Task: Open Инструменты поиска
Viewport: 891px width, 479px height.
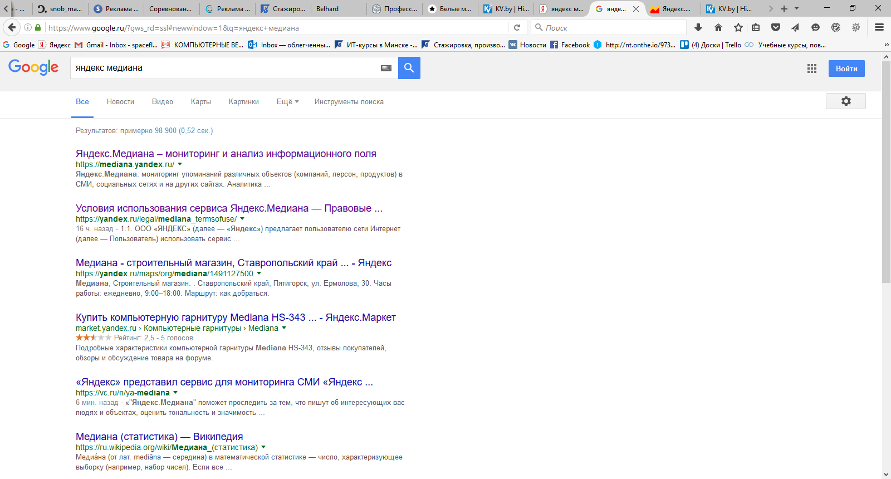Action: click(349, 102)
